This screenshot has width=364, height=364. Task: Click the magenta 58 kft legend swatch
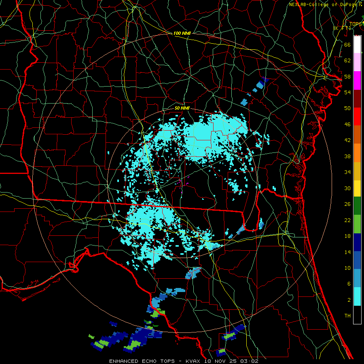357,80
